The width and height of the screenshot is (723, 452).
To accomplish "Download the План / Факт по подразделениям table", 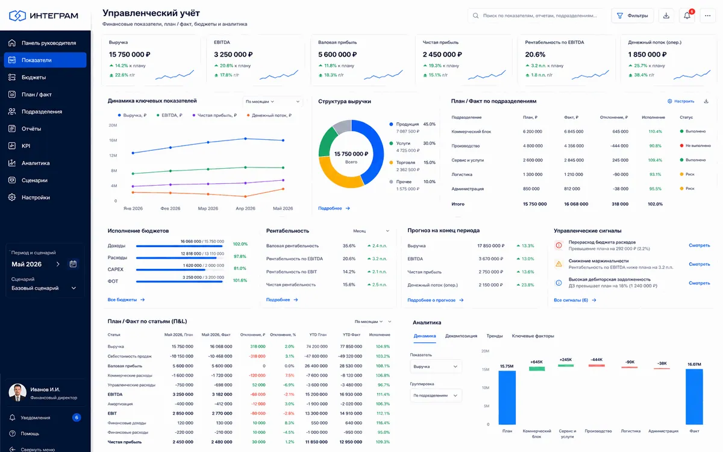I will pos(706,101).
